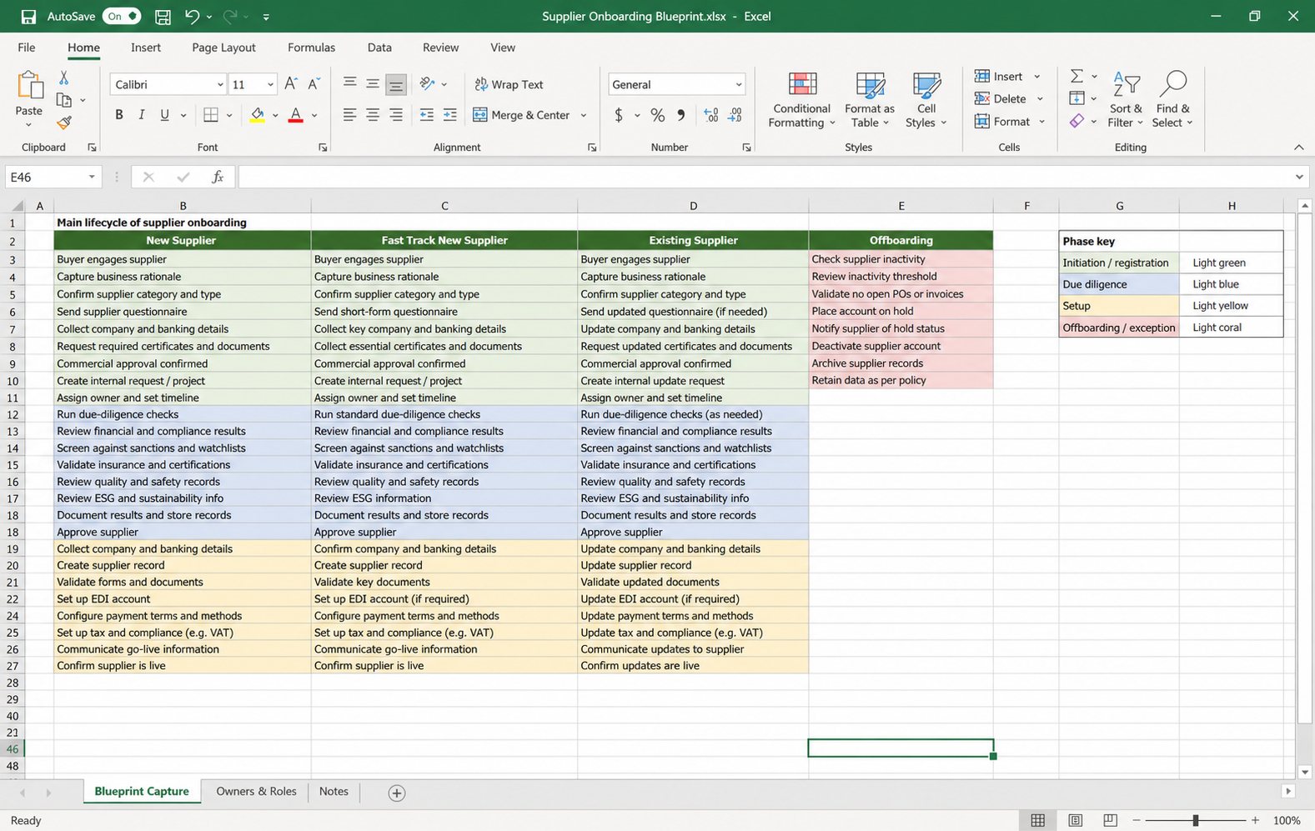Click the insert function fx icon

(218, 177)
